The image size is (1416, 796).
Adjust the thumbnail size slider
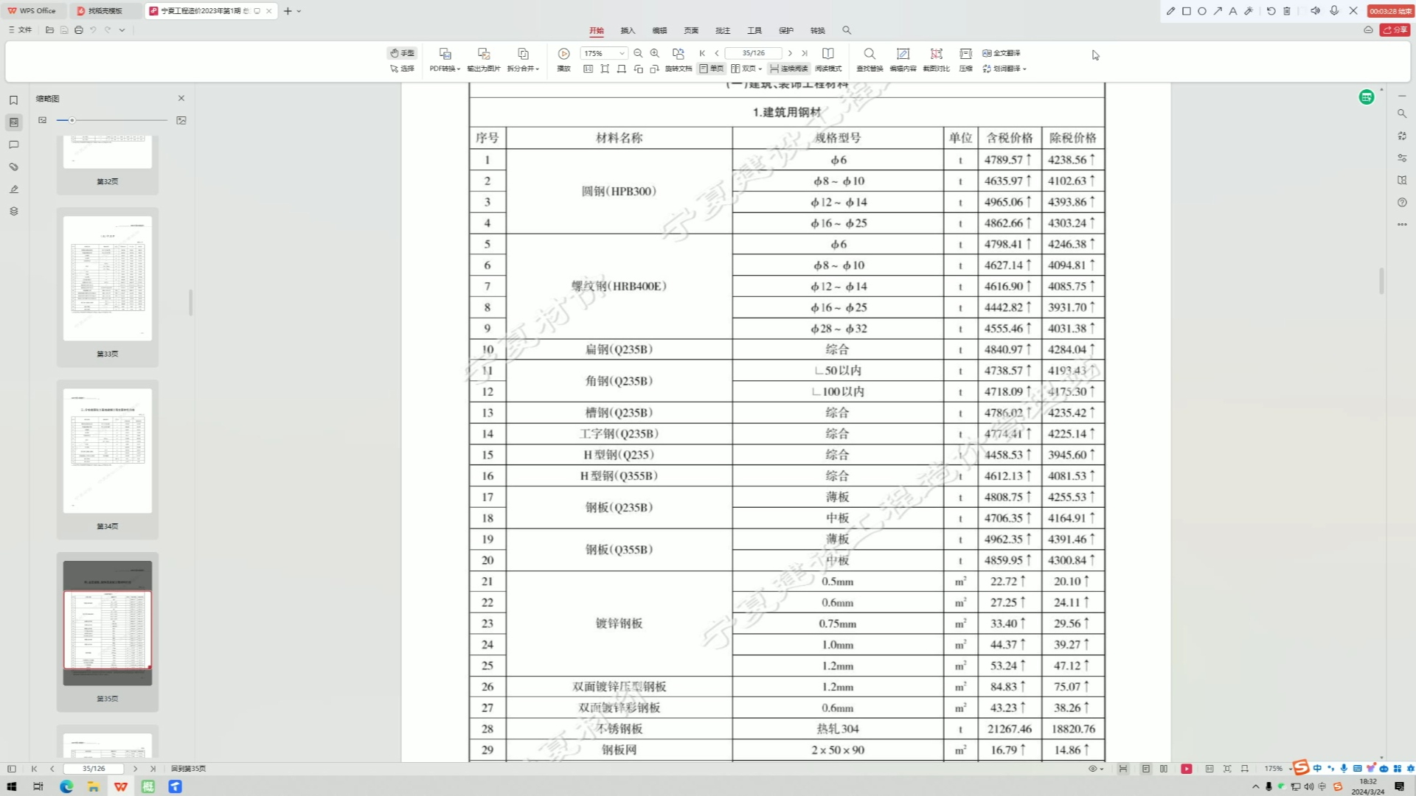pyautogui.click(x=72, y=120)
